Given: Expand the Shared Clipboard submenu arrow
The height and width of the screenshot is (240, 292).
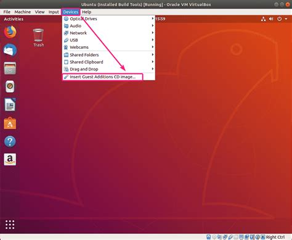Looking at the screenshot, I should (153, 62).
